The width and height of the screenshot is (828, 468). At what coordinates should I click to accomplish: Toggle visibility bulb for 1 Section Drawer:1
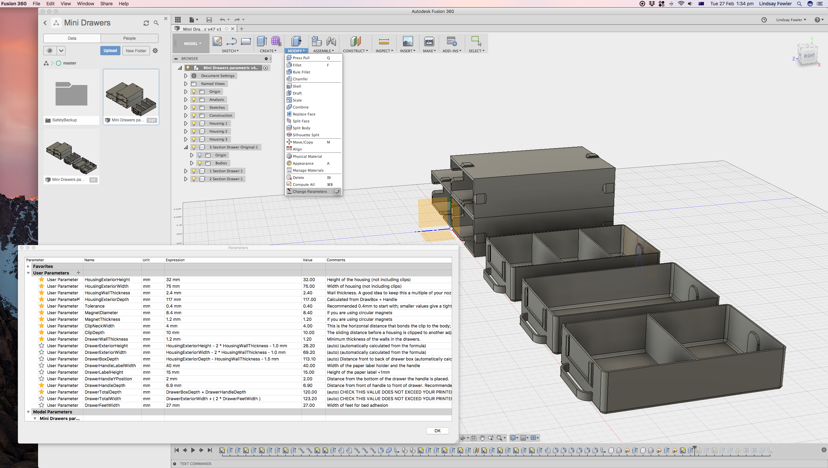(194, 171)
